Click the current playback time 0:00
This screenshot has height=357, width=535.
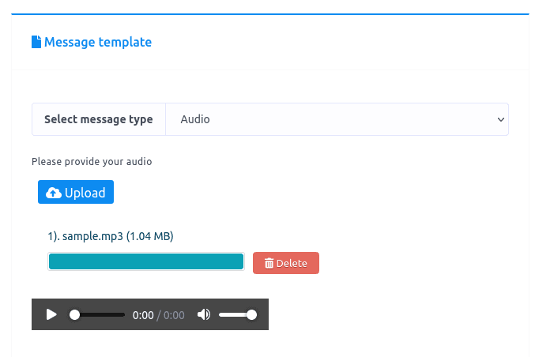point(143,315)
